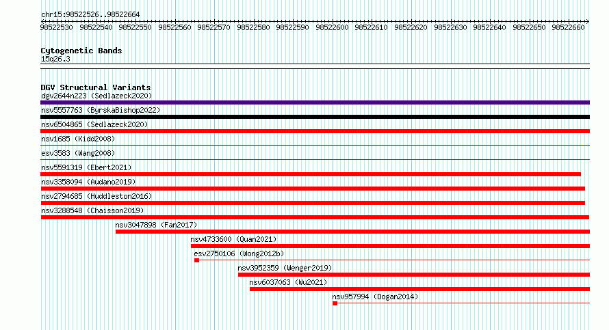Viewport: 609px width, 330px height.
Task: Open the esv3583 (Wang2008) label
Action: 78,153
